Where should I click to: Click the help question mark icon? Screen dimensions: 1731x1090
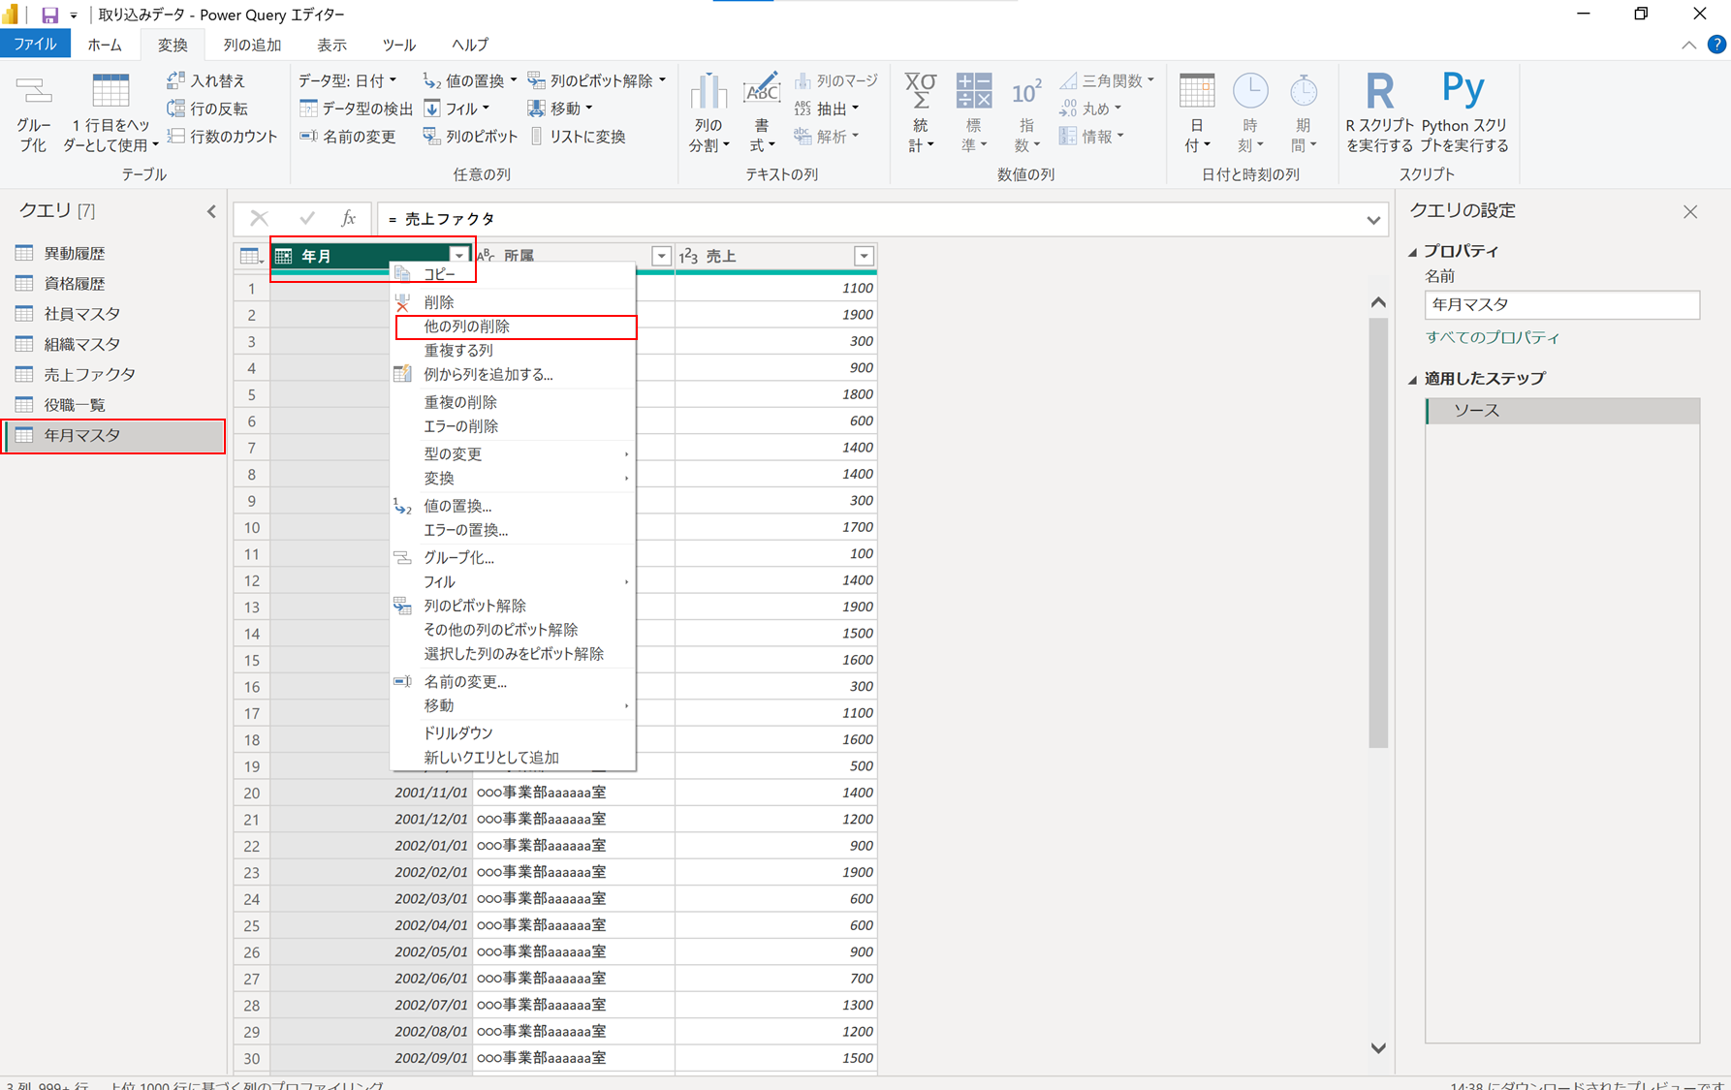(1716, 45)
